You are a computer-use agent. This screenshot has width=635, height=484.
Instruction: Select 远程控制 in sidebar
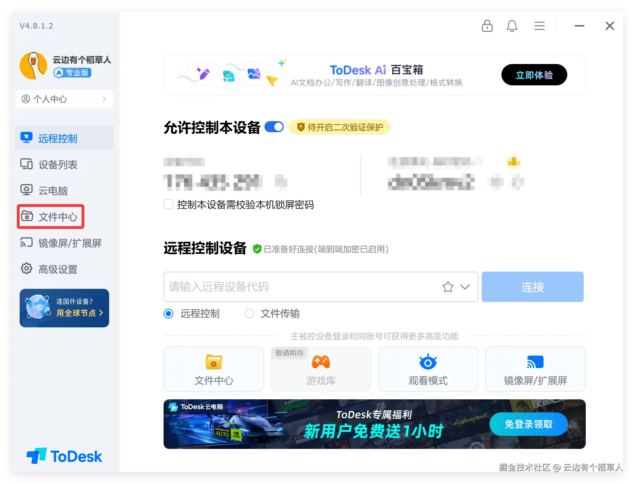64,138
